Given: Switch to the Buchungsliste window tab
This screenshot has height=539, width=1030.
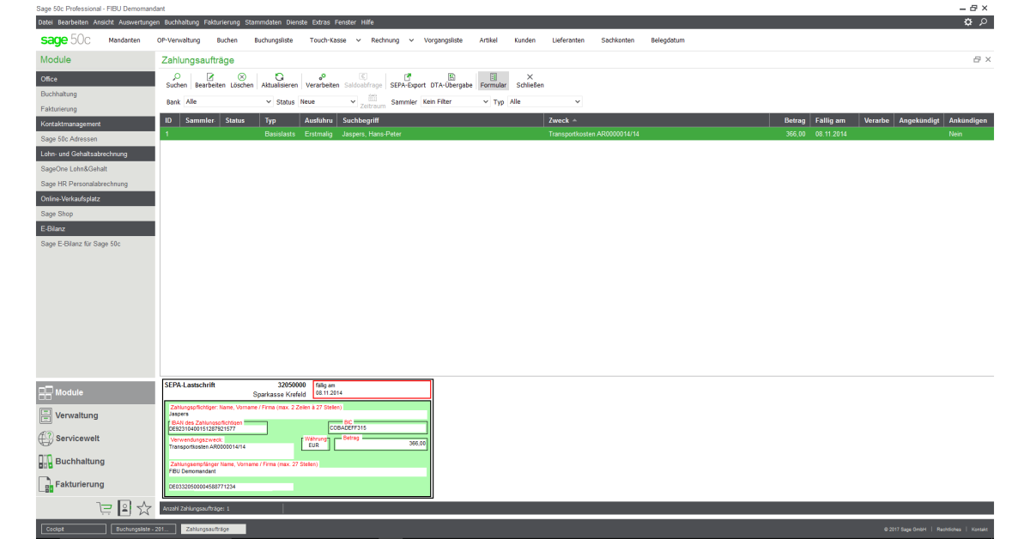Looking at the screenshot, I should pos(143,529).
